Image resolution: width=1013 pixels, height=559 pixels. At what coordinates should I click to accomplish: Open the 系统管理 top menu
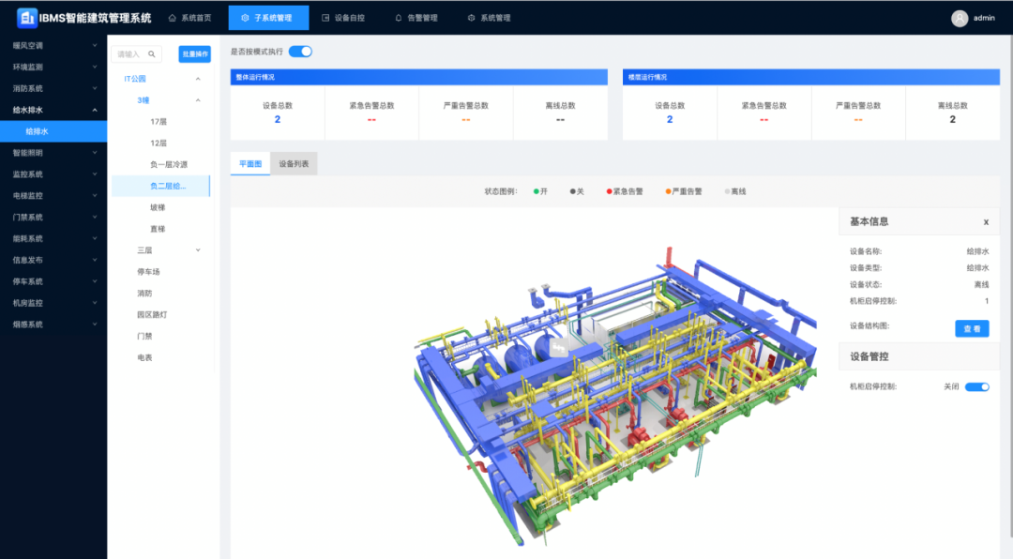489,18
